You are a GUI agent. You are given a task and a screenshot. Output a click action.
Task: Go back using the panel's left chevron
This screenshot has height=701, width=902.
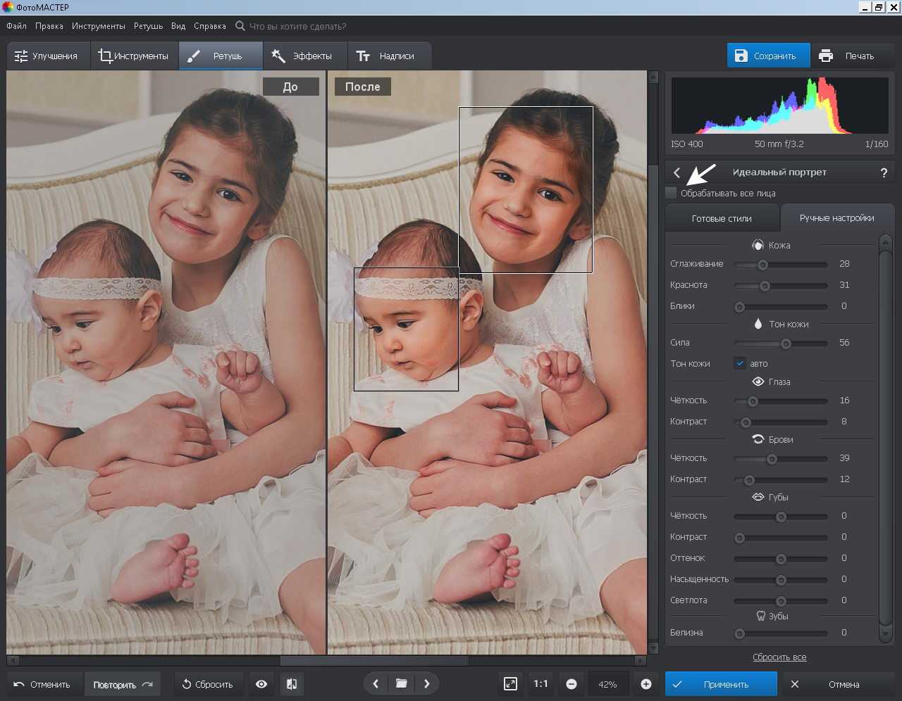pyautogui.click(x=676, y=172)
